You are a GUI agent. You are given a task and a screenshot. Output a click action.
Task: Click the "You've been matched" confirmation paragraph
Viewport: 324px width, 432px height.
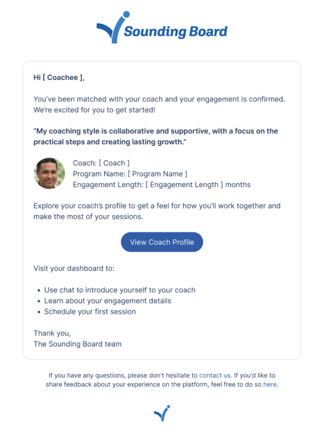162,104
